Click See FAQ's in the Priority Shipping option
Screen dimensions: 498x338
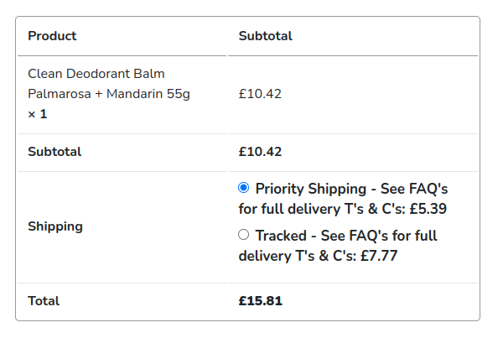click(414, 189)
